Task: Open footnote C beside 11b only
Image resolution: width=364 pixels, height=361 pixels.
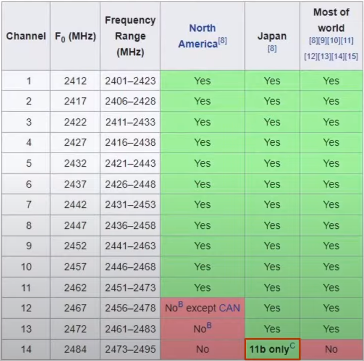Action: pyautogui.click(x=292, y=346)
